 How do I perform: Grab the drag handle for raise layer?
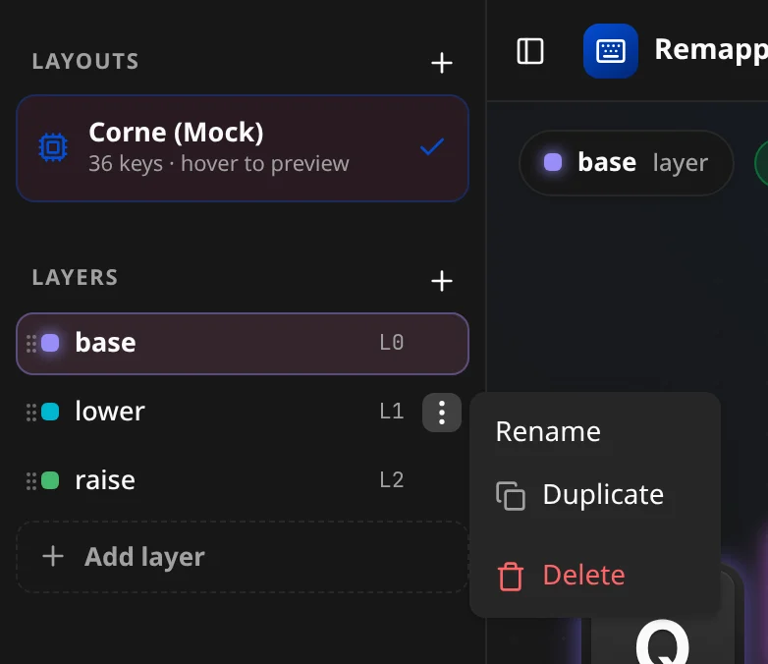[x=30, y=480]
